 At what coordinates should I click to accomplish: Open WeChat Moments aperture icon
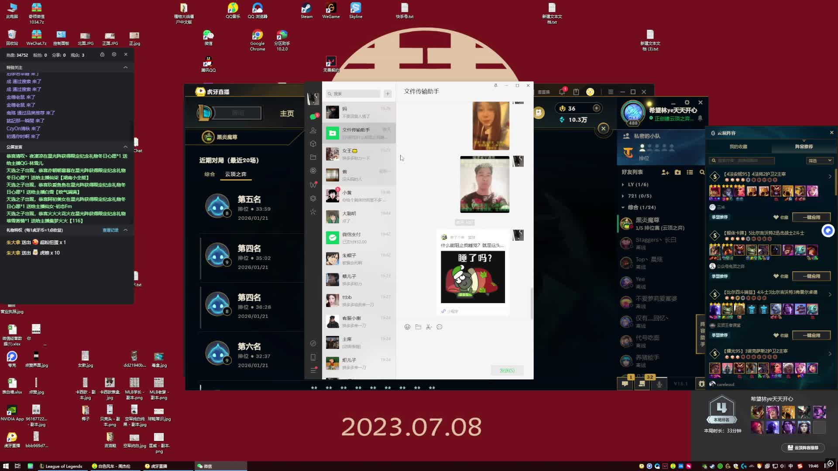coord(313,171)
